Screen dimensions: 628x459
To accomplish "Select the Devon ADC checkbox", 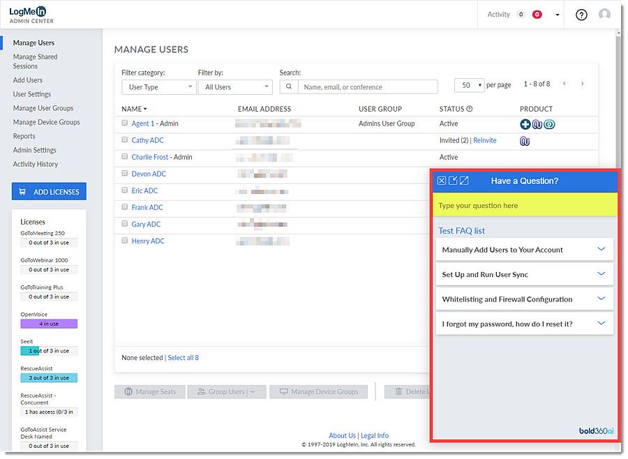I will point(125,174).
